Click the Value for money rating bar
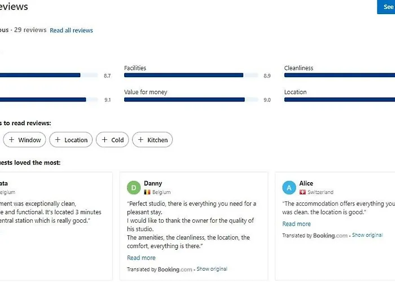This screenshot has height=282, width=395. [x=184, y=100]
